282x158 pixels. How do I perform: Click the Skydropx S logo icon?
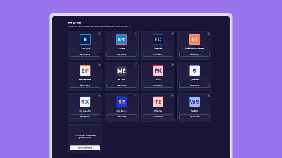click(x=194, y=71)
